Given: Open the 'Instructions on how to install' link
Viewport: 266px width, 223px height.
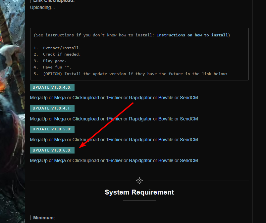Looking at the screenshot, I should pos(192,35).
